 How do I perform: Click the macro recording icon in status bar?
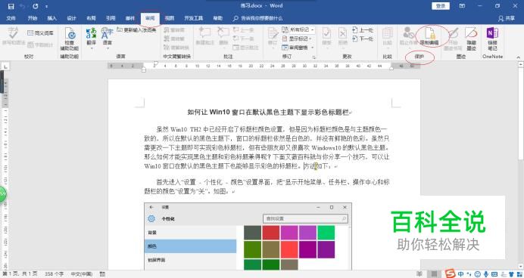point(103,274)
